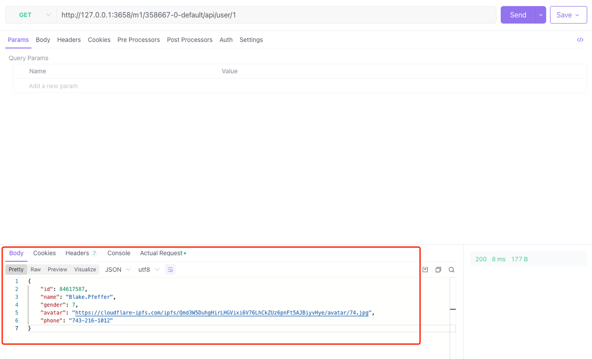Select the Pretty view mode

pyautogui.click(x=16, y=270)
